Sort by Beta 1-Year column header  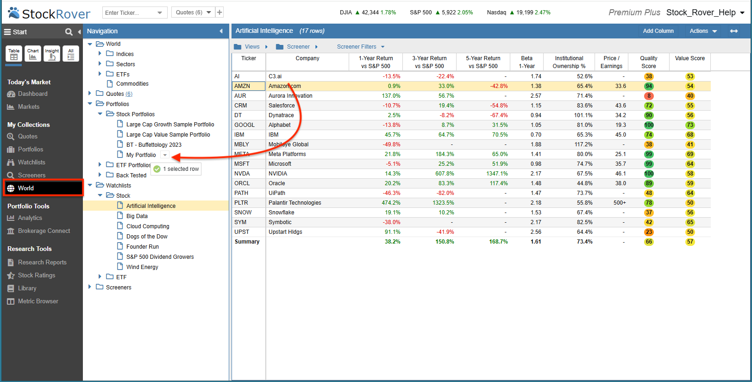(526, 62)
